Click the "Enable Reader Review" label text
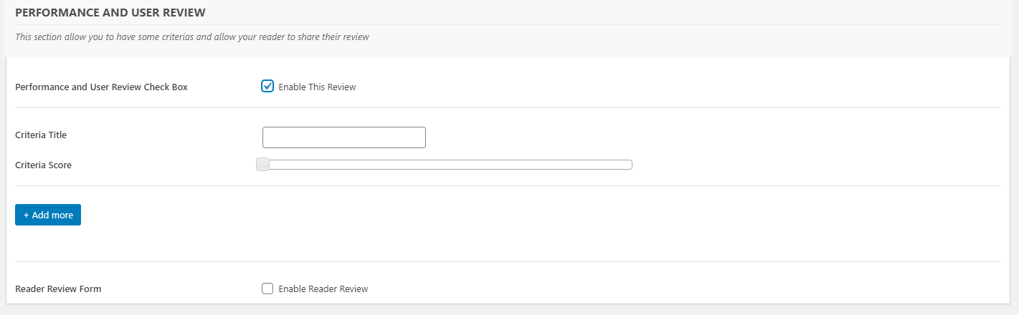 point(323,289)
